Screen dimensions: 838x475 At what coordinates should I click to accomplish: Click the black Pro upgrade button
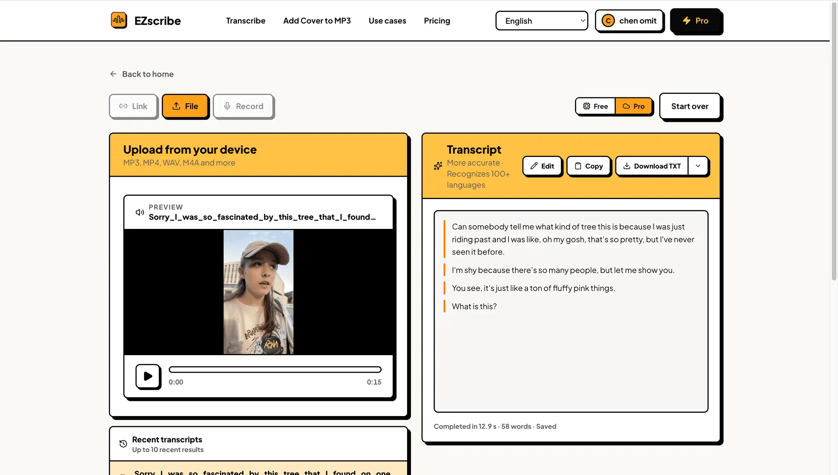696,21
